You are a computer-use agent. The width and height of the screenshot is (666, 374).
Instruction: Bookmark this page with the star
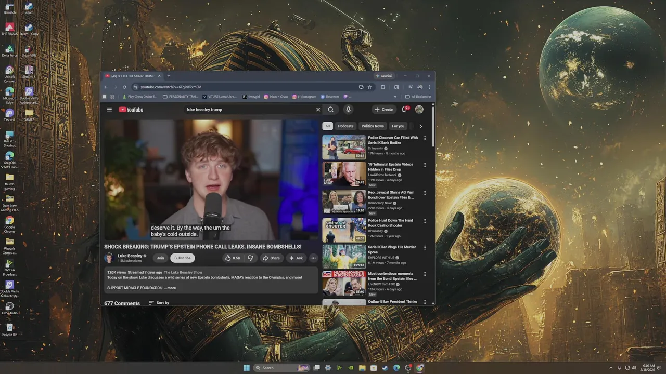[369, 87]
